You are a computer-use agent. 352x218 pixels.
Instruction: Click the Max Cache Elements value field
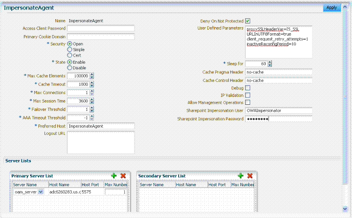click(x=78, y=76)
